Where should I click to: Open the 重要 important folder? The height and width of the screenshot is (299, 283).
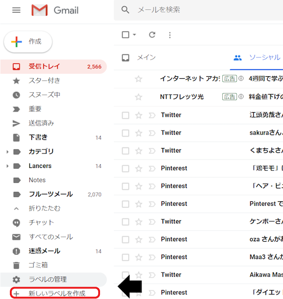point(53,109)
